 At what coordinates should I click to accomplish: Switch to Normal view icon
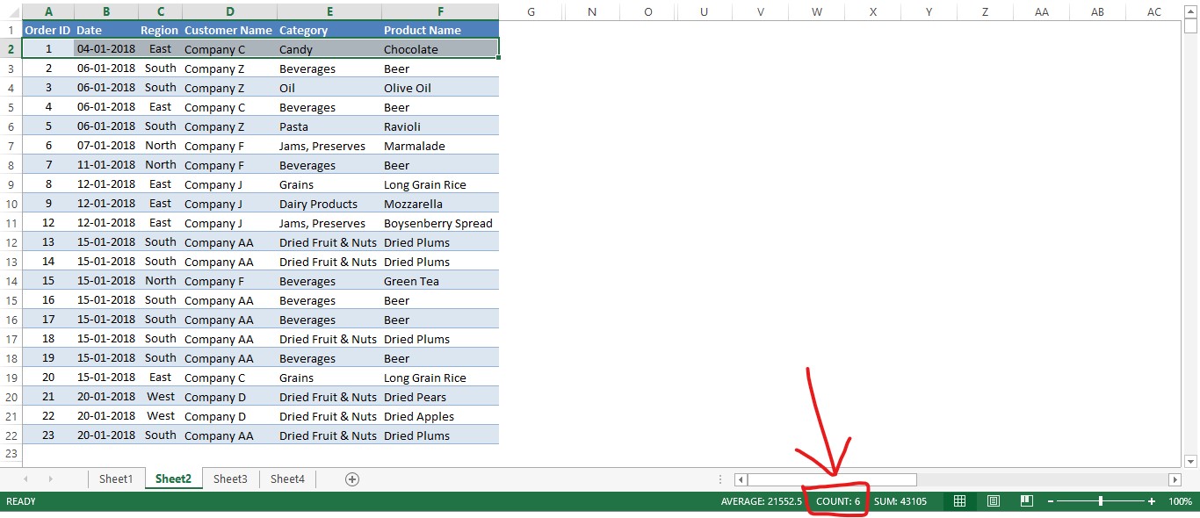[959, 500]
